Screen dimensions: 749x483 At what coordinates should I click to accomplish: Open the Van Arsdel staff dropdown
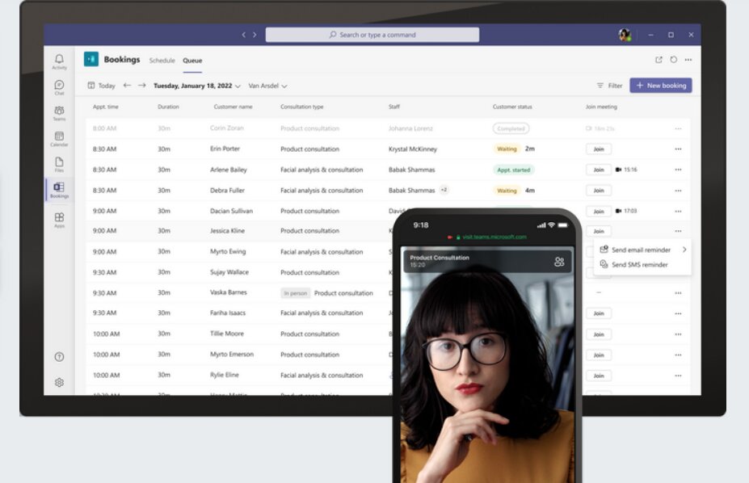[x=267, y=86]
